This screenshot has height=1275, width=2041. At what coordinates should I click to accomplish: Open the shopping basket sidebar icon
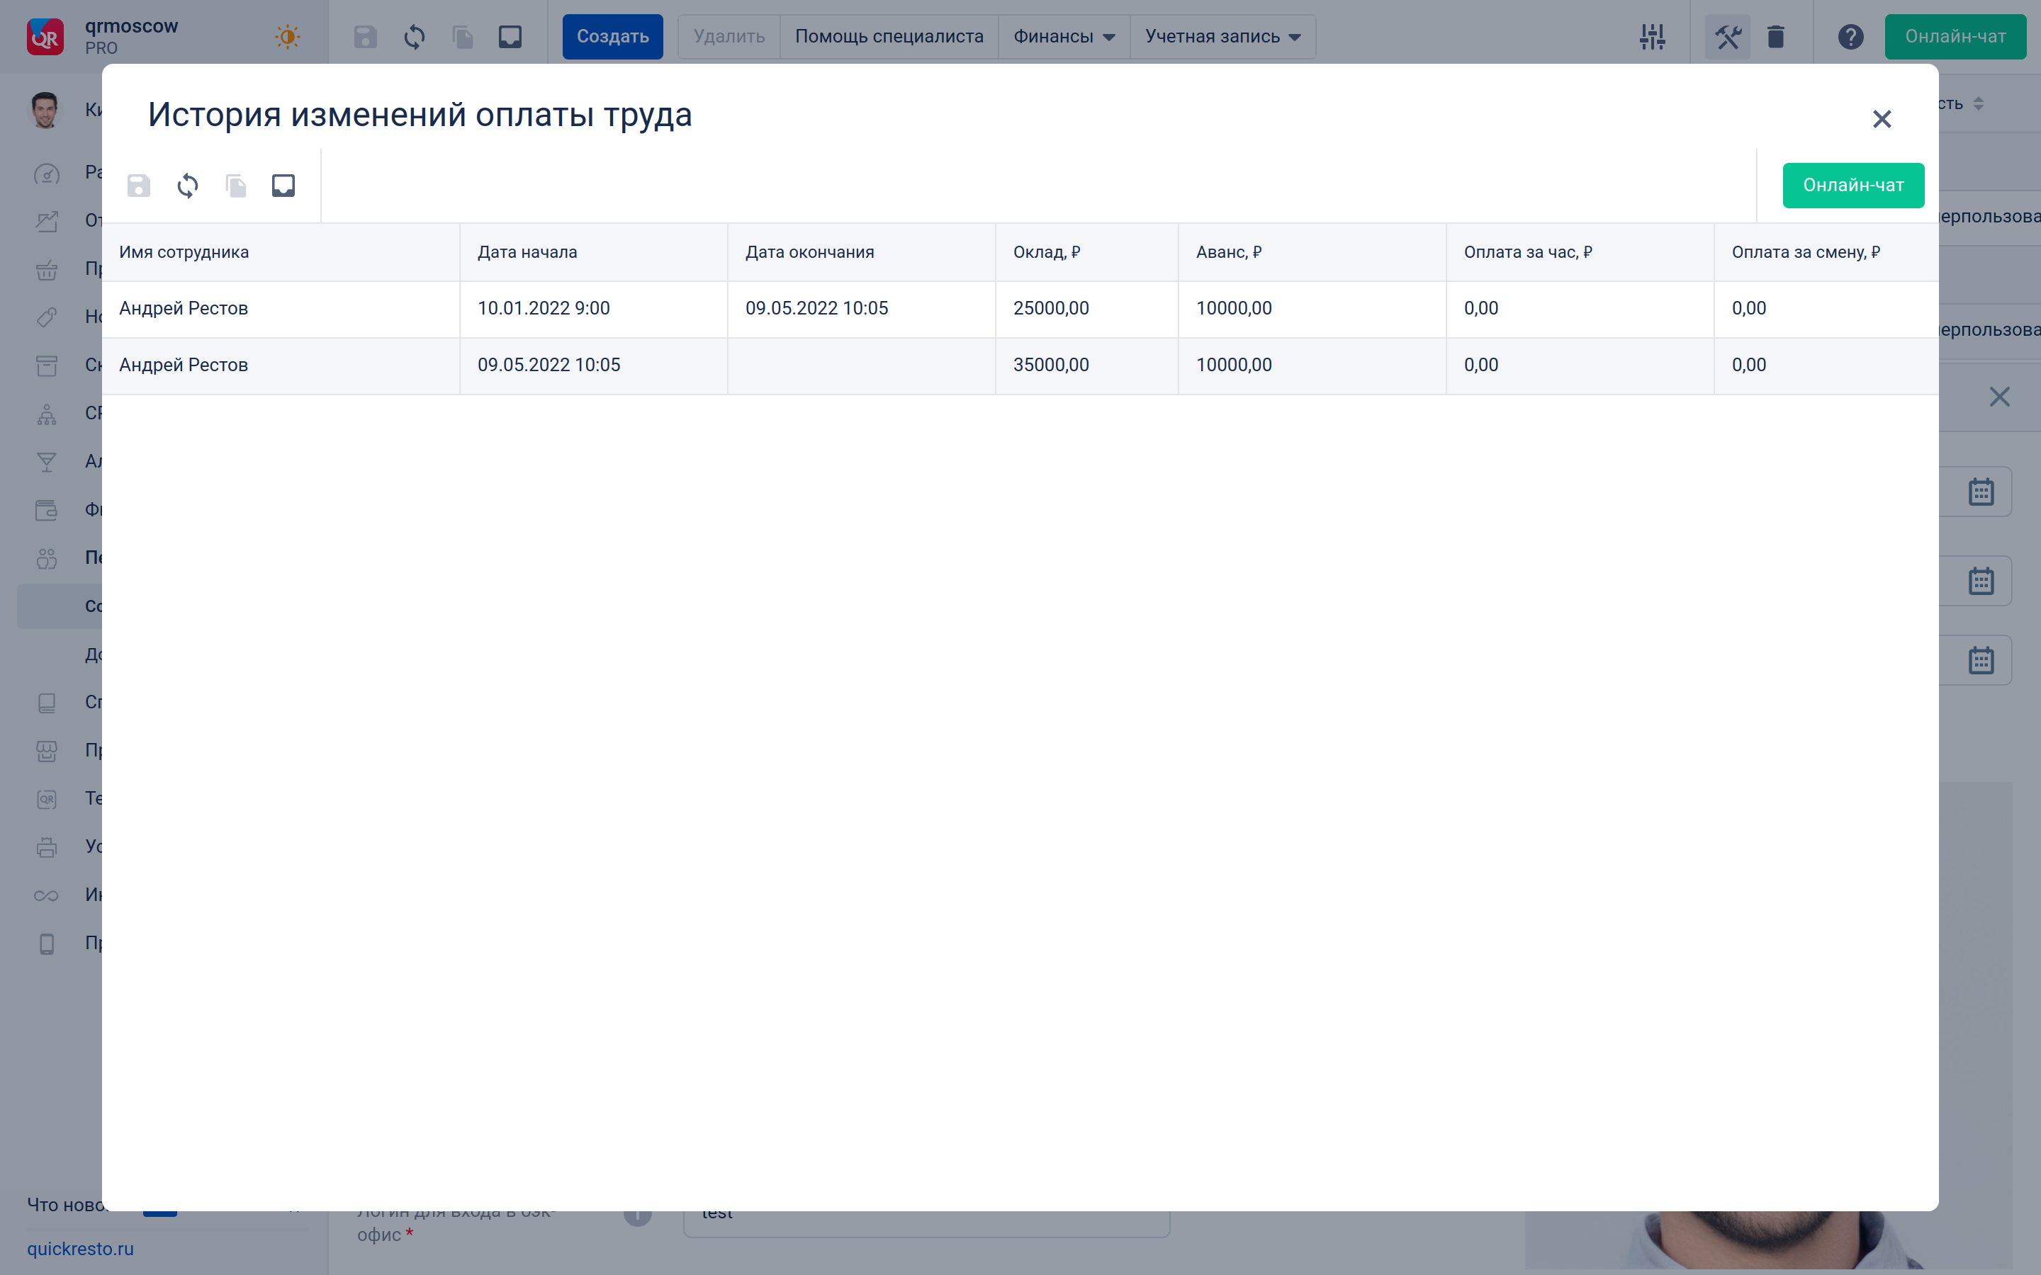pos(46,270)
